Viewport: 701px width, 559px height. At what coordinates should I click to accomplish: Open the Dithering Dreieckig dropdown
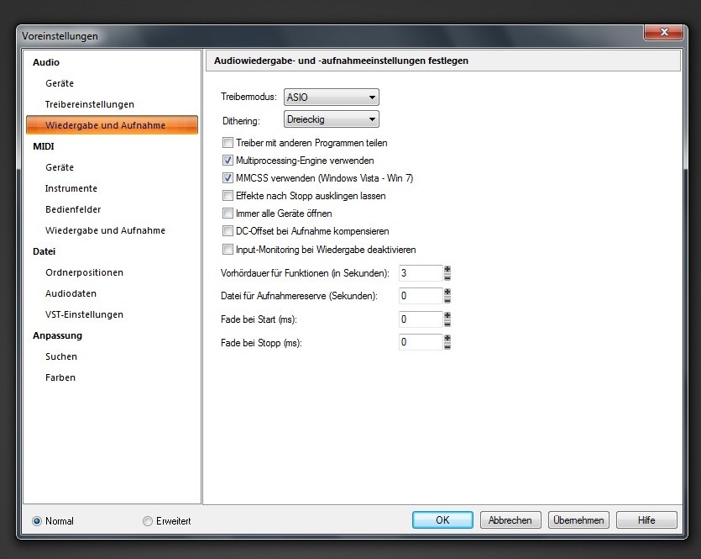[x=332, y=119]
